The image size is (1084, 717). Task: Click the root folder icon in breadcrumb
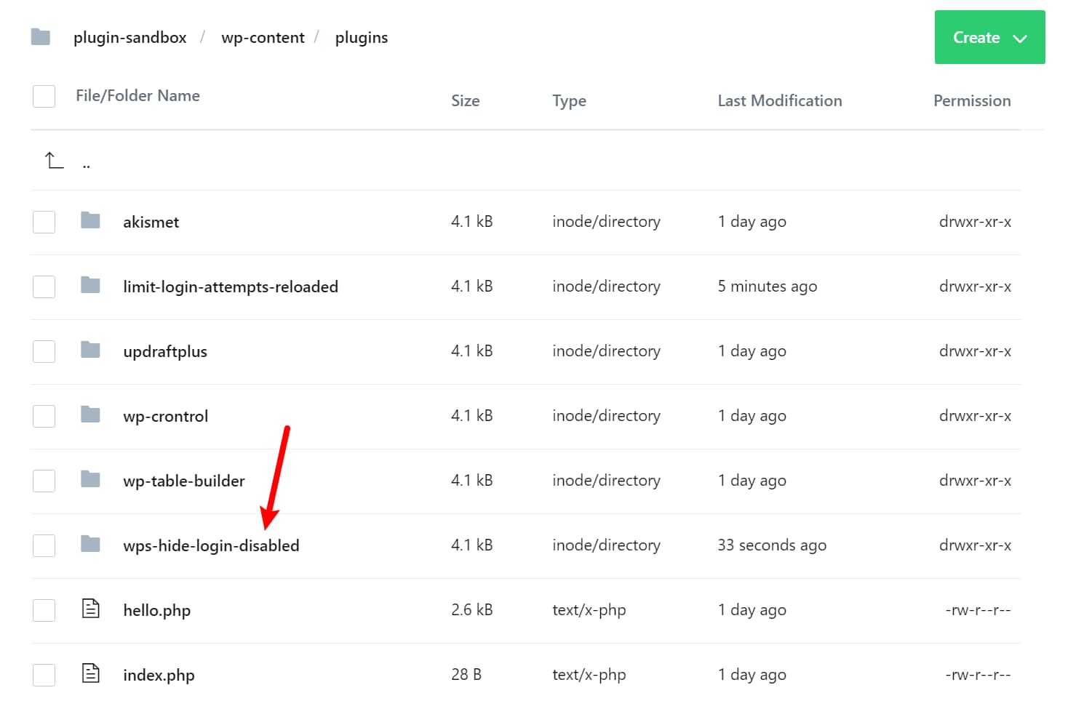[41, 37]
